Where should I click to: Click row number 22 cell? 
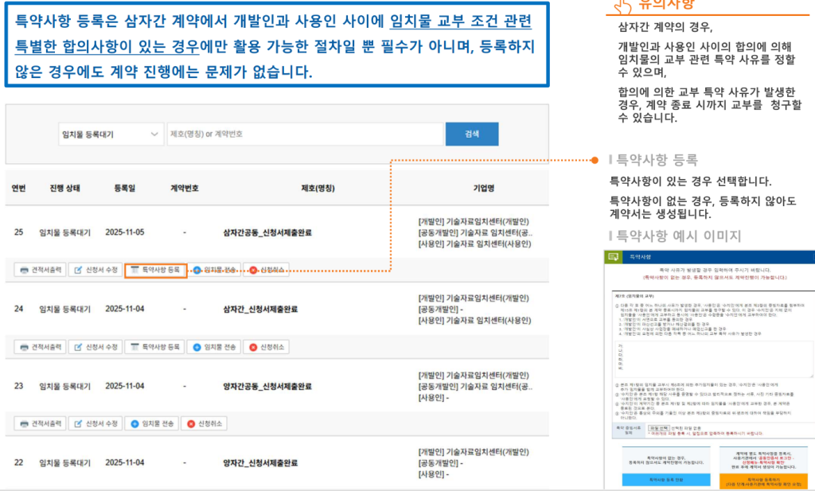(x=19, y=462)
